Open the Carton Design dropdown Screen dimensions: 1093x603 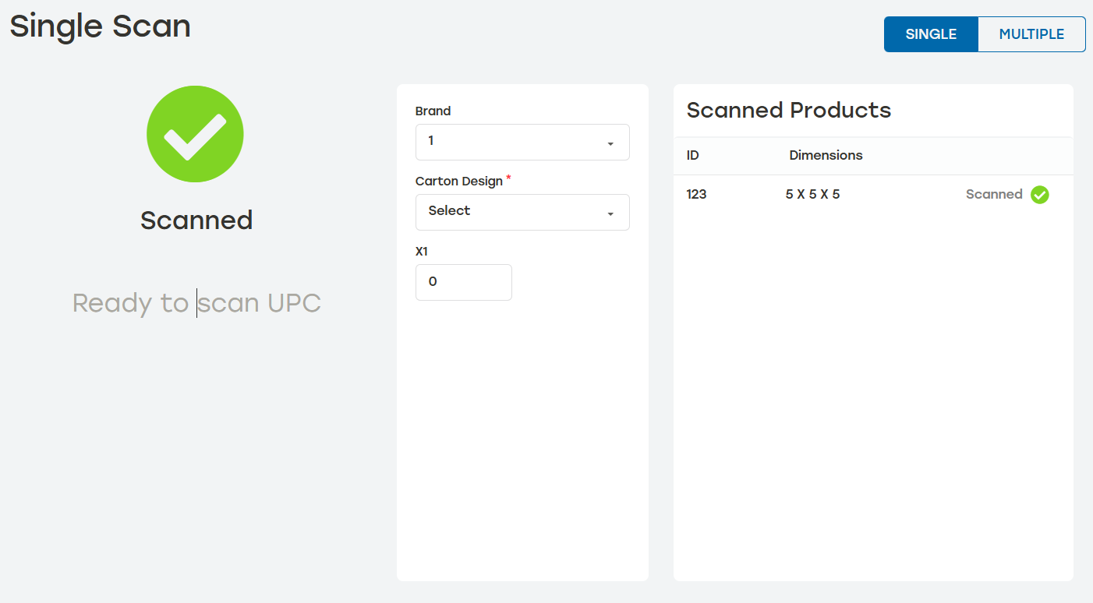click(522, 212)
